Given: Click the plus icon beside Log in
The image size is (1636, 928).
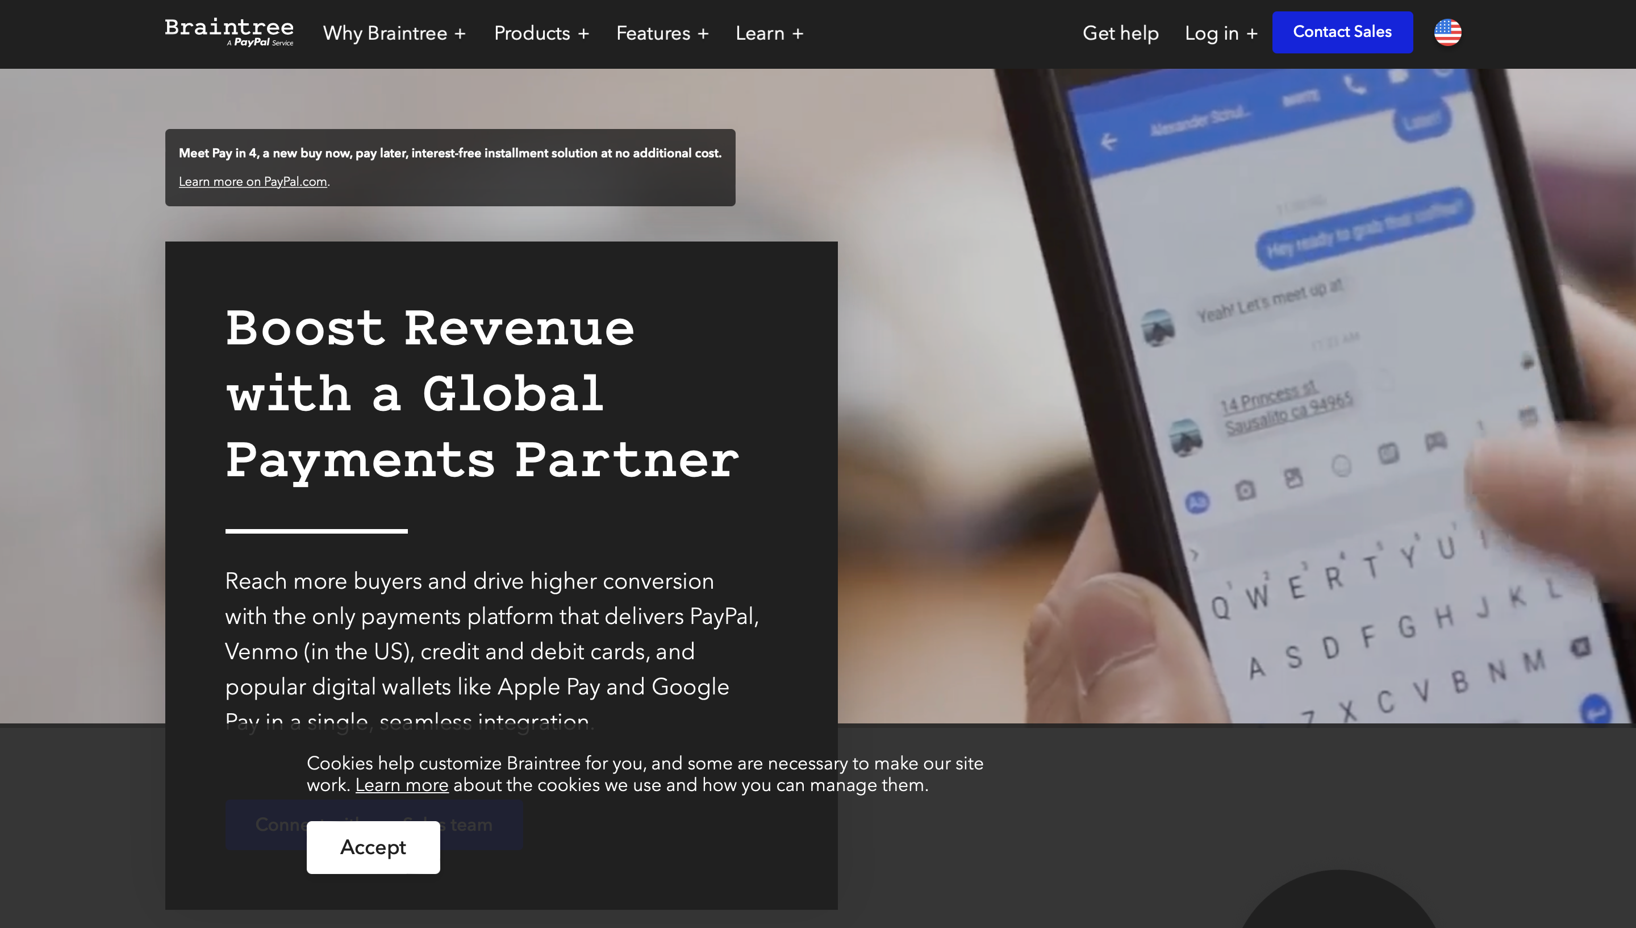Looking at the screenshot, I should 1252,34.
